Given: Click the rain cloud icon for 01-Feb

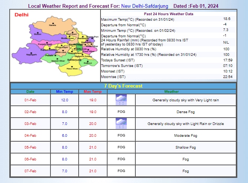Looking at the screenshot, I should coord(121,100).
